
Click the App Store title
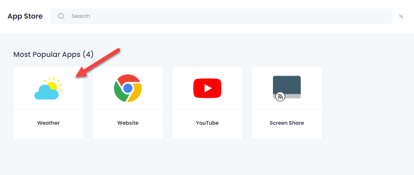(25, 16)
